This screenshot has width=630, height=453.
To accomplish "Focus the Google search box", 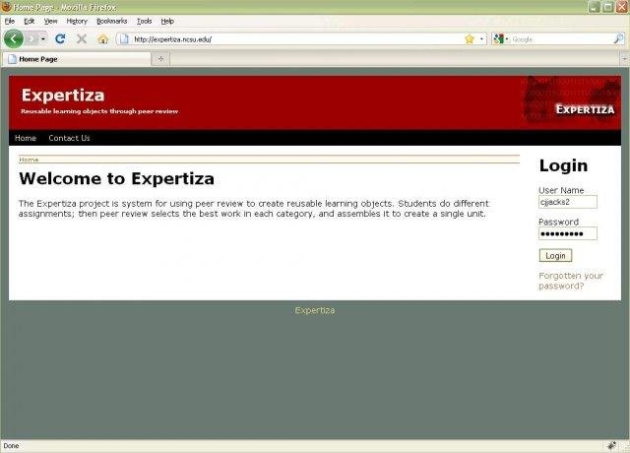I will [562, 39].
